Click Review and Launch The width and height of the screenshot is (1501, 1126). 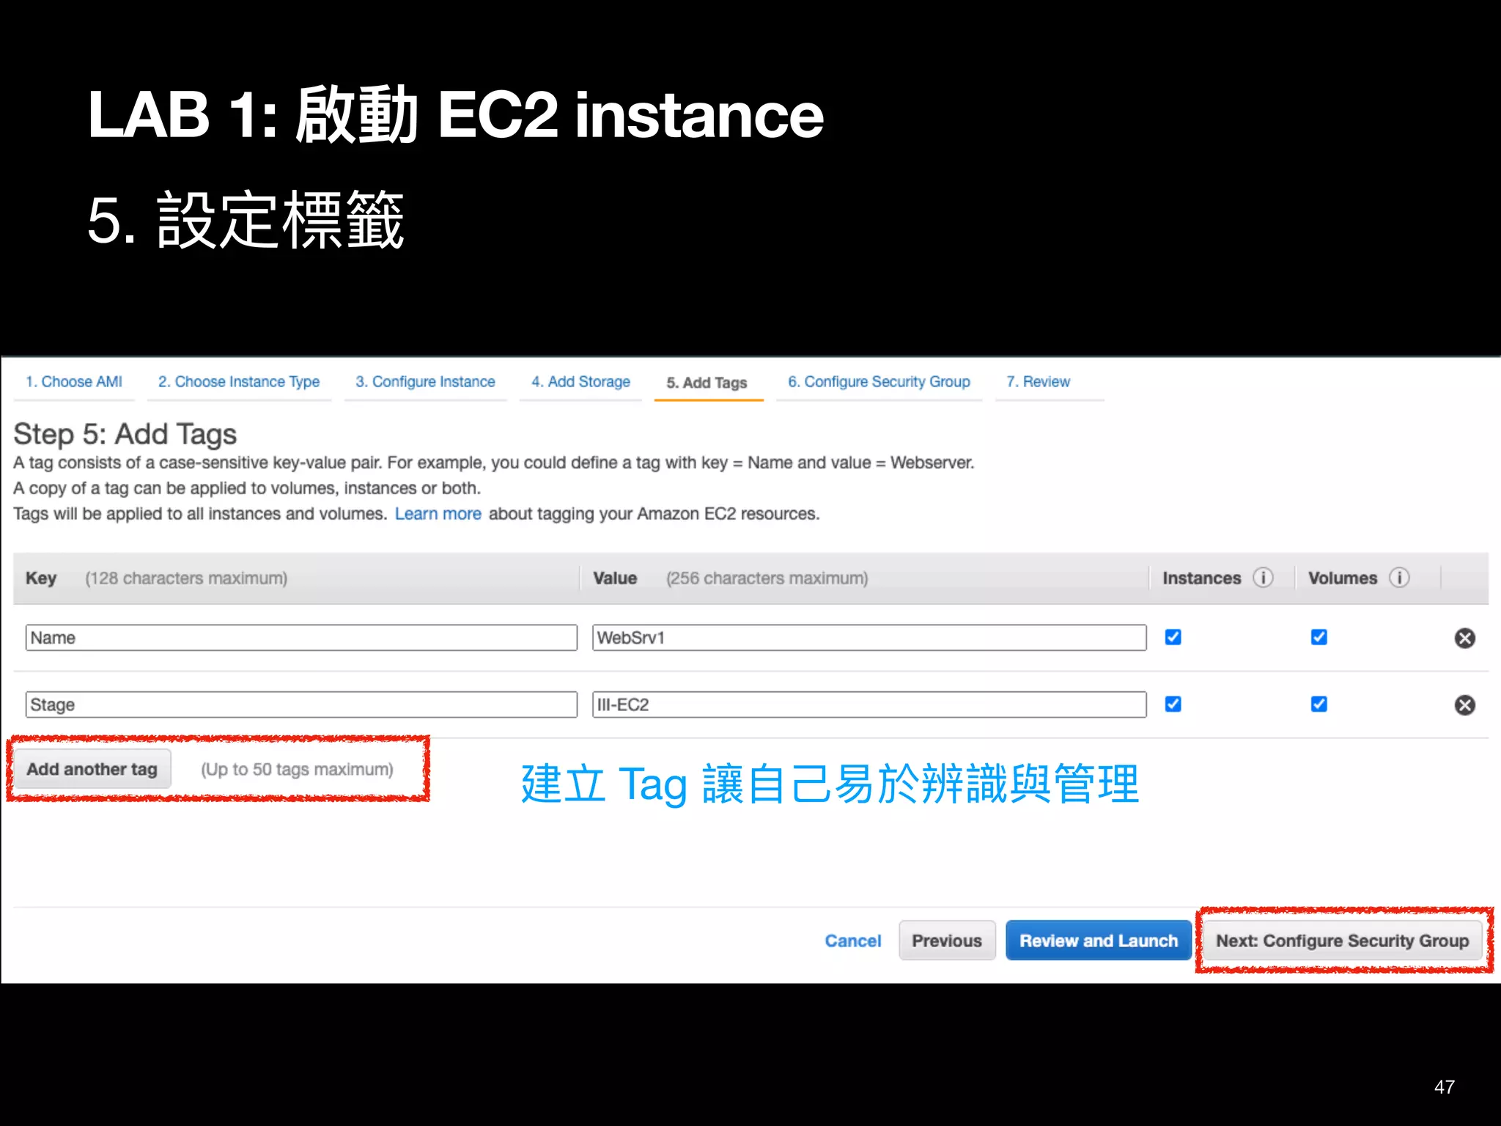coord(1099,941)
